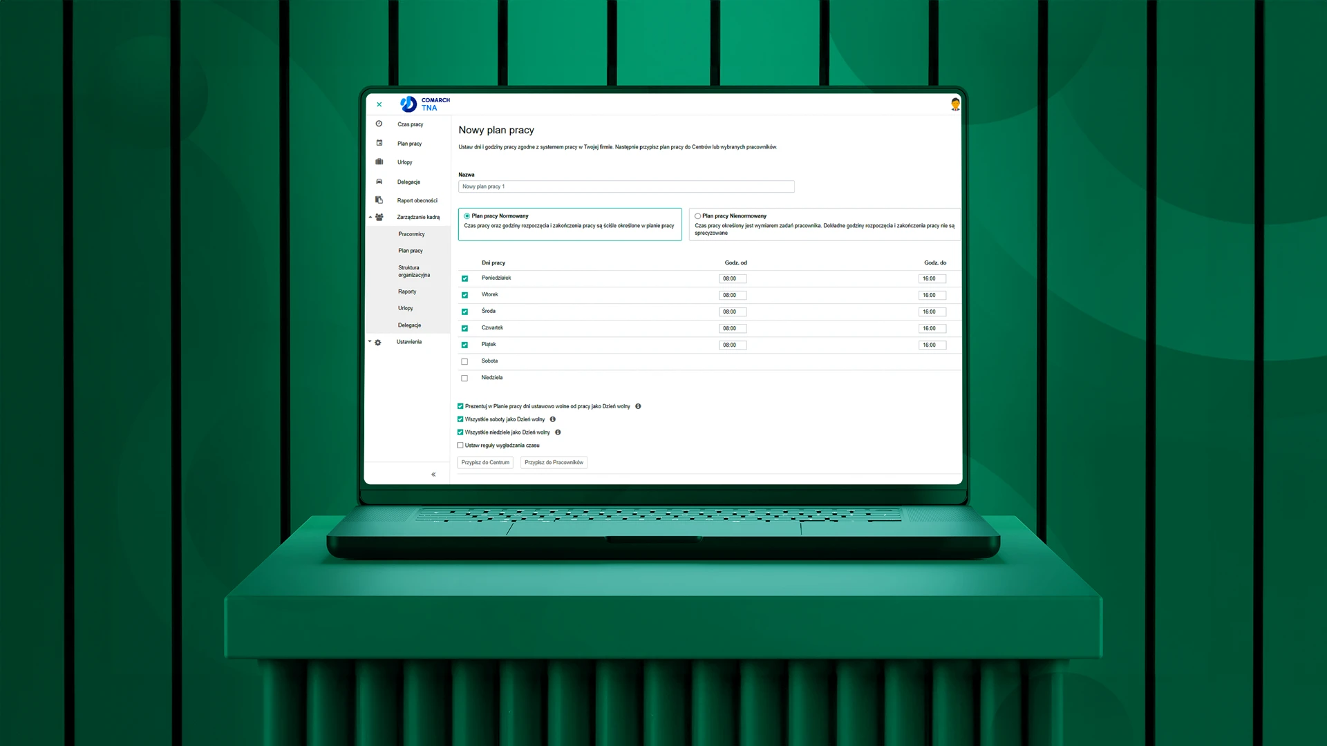Open the user avatar profile menu
Screen dimensions: 1327x746
(x=955, y=104)
